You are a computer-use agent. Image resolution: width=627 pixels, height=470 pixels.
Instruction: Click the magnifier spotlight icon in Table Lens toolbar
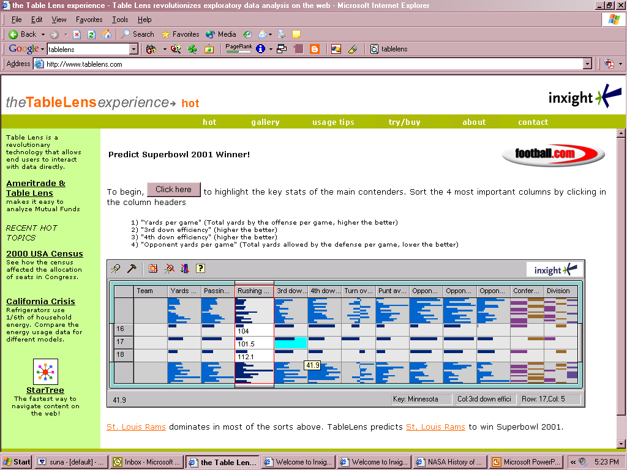click(116, 268)
